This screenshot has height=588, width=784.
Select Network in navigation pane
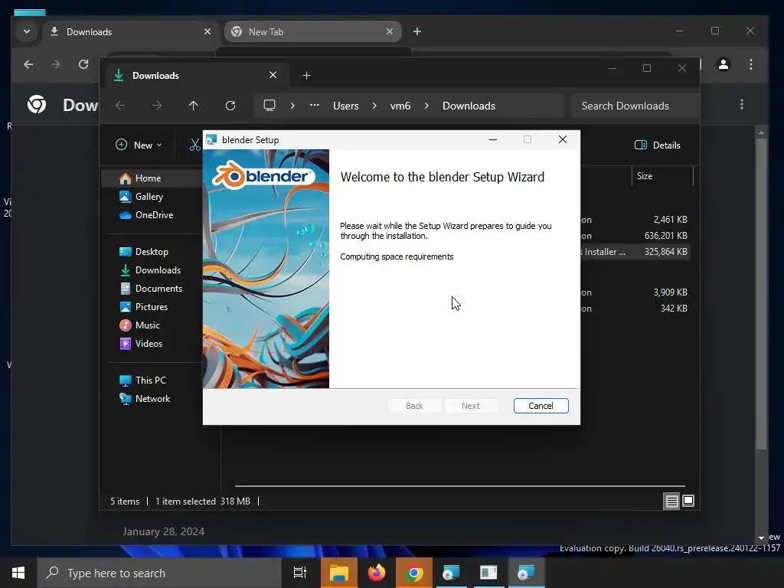click(153, 398)
